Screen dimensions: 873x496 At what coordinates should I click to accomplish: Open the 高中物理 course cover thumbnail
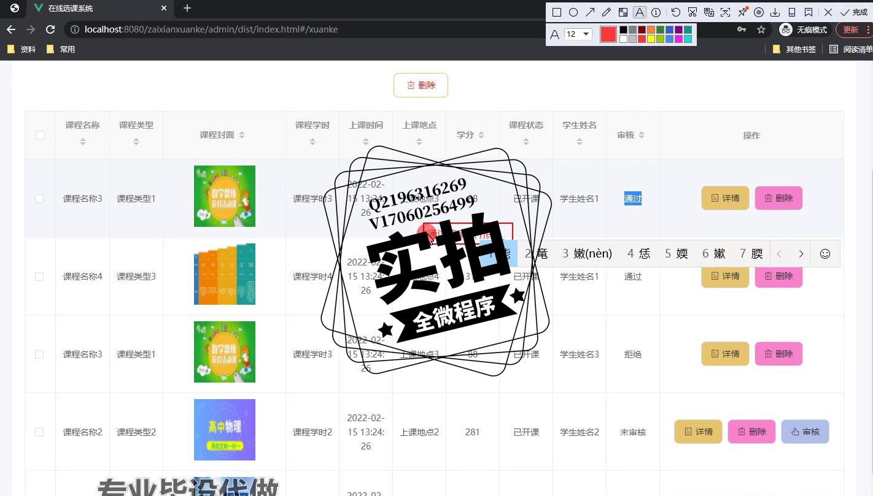coord(225,430)
